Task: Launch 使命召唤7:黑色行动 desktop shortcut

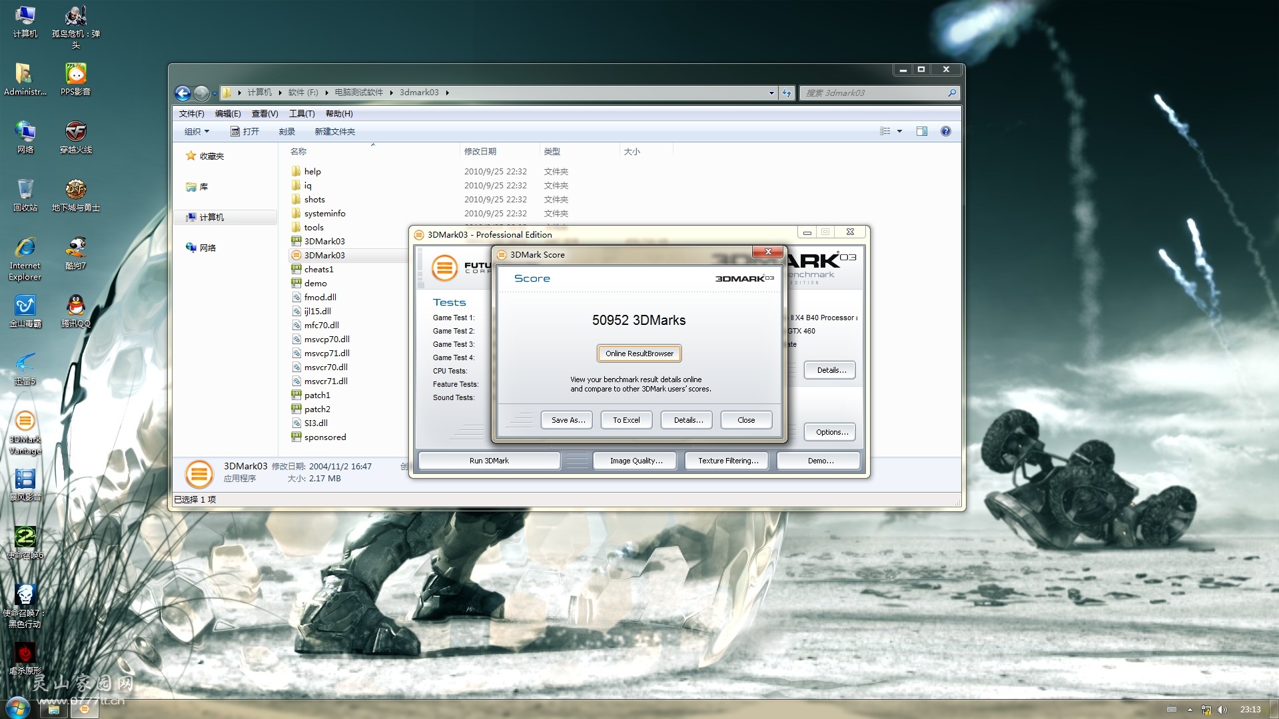Action: point(25,606)
